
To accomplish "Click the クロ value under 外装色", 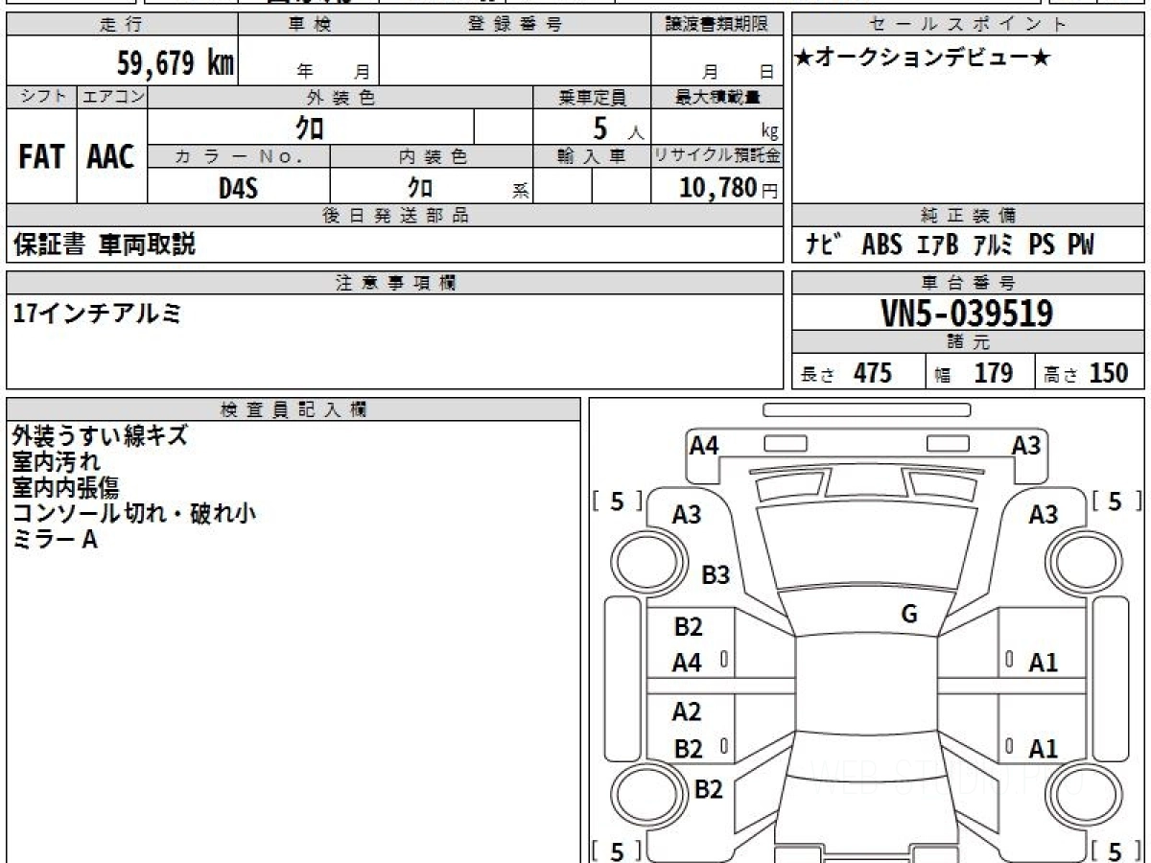I will point(310,128).
